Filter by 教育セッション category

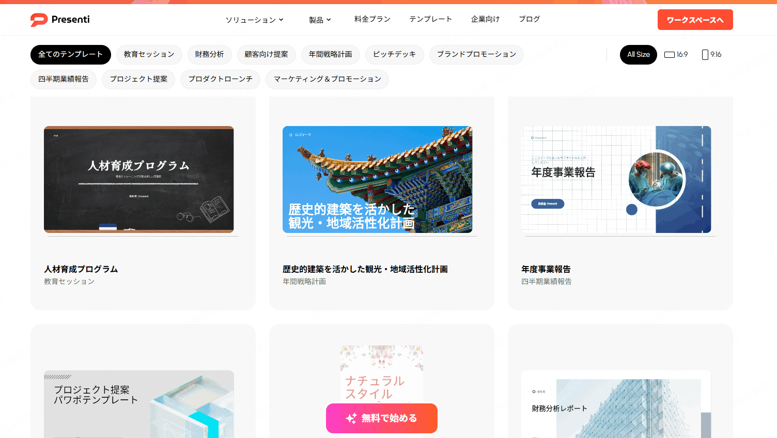(x=149, y=54)
